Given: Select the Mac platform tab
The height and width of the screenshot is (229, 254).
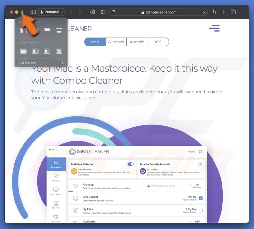Looking at the screenshot, I should (95, 42).
